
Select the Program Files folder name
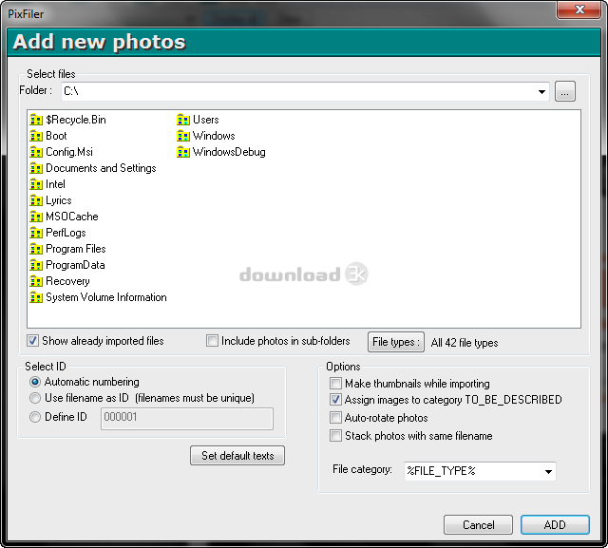[76, 249]
